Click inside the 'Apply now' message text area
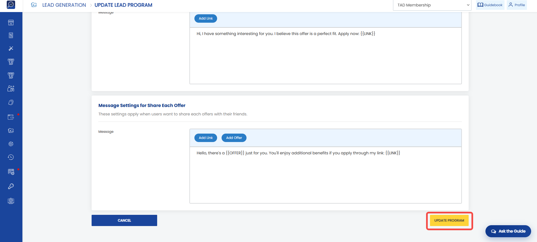537x242 pixels. [326, 56]
